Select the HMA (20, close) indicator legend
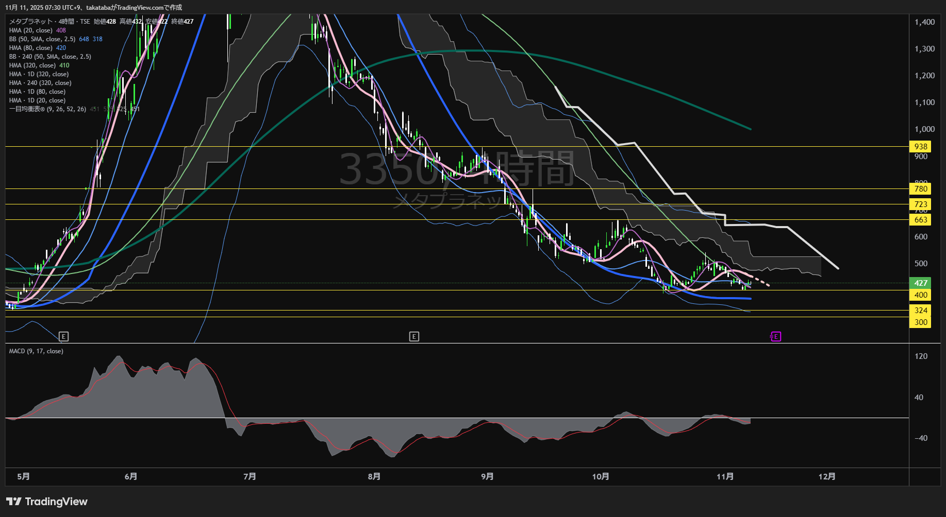Screen dimensions: 946x517 (x=31, y=30)
